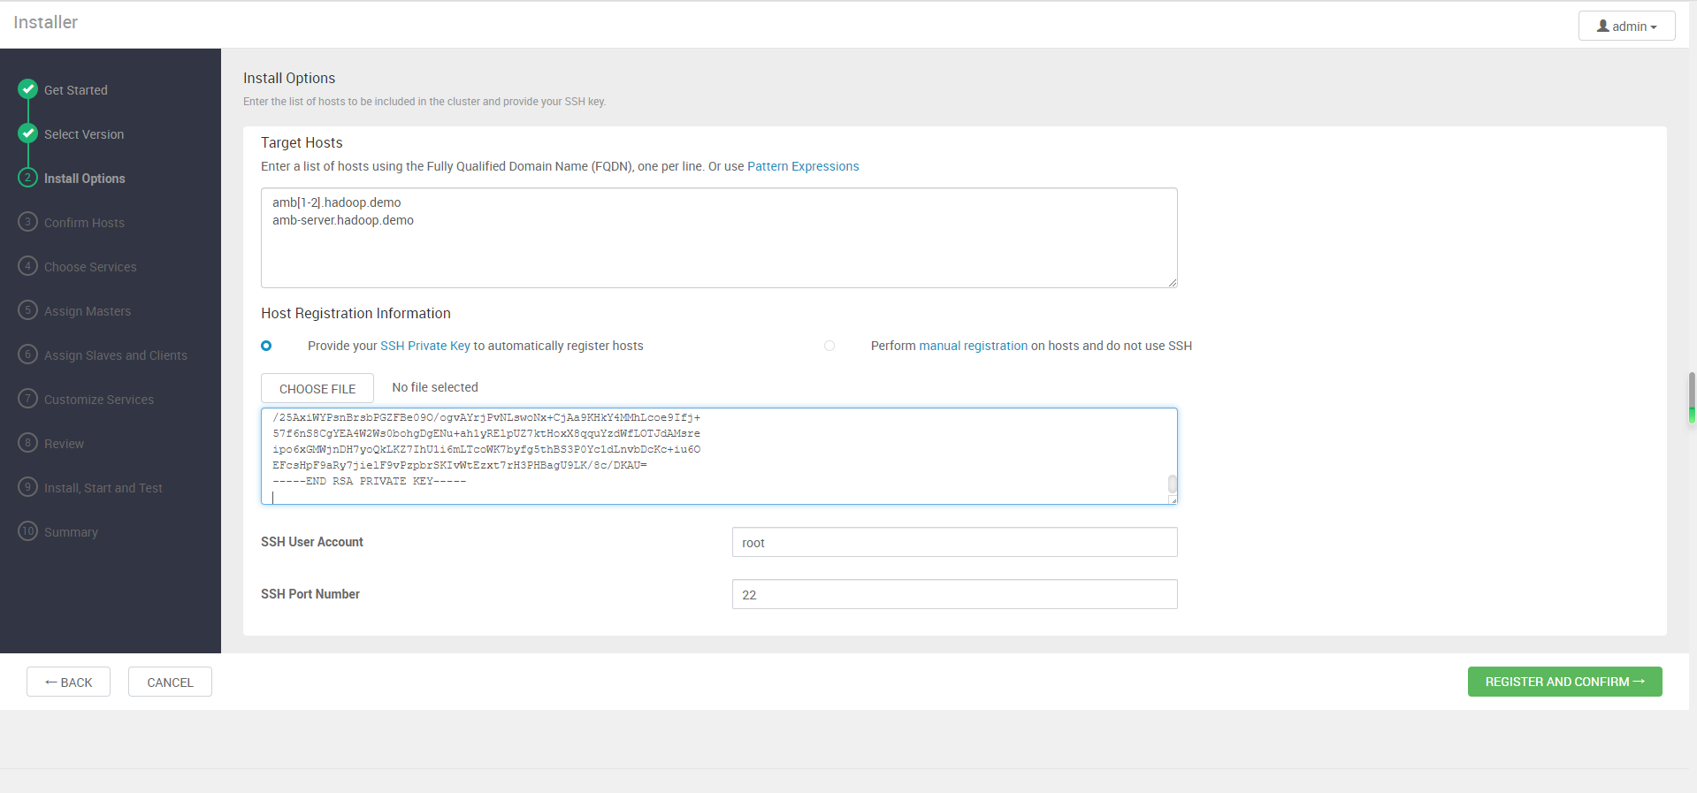Click the step 10 Summary circle icon
This screenshot has height=793, width=1697.
28,531
